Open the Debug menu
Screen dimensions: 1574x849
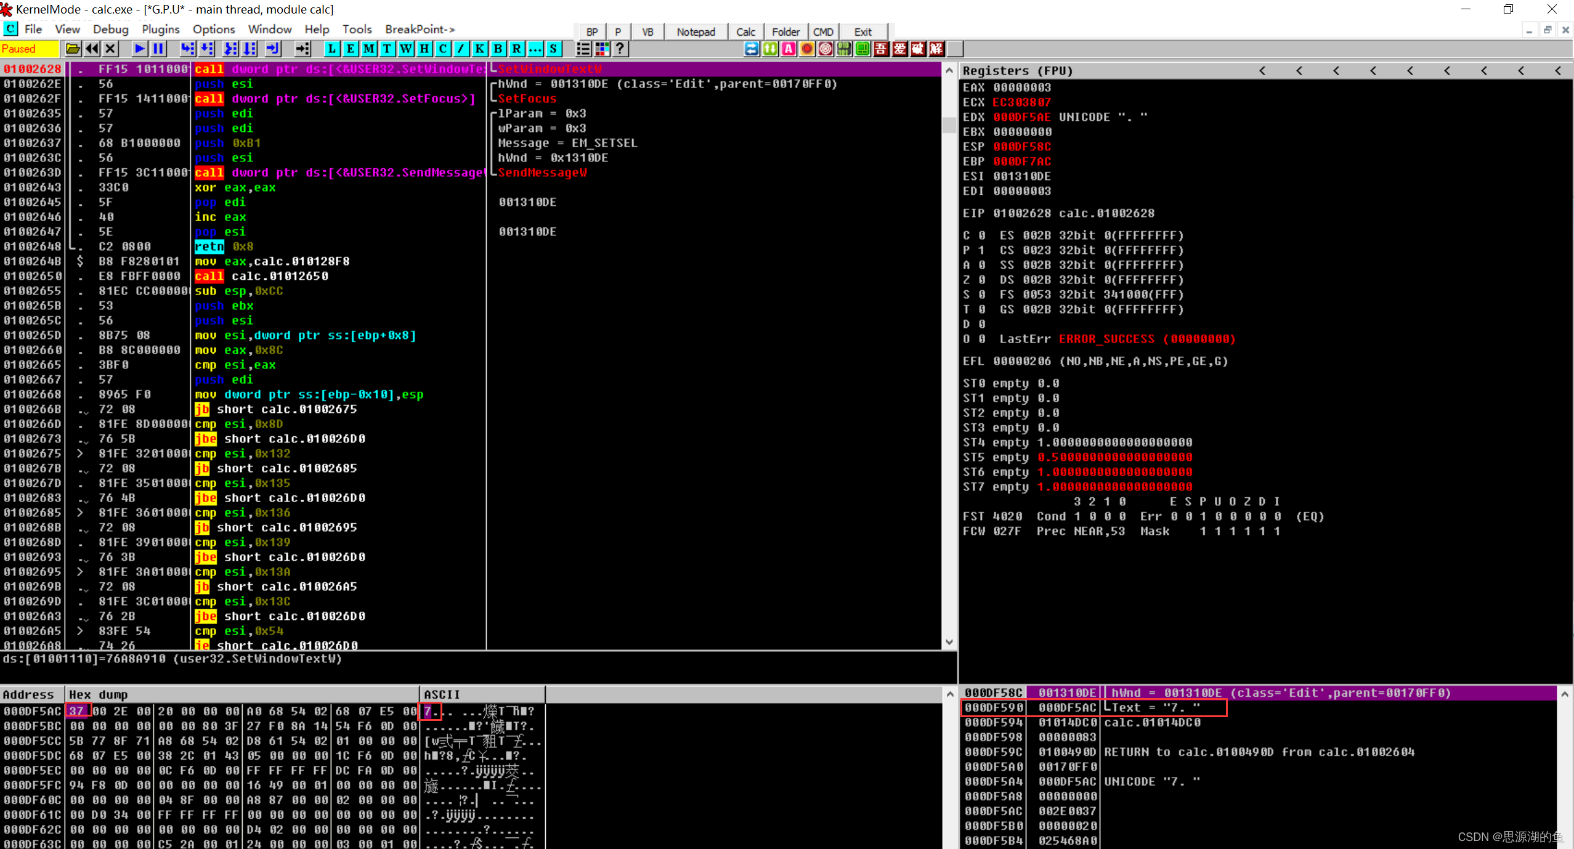(111, 29)
